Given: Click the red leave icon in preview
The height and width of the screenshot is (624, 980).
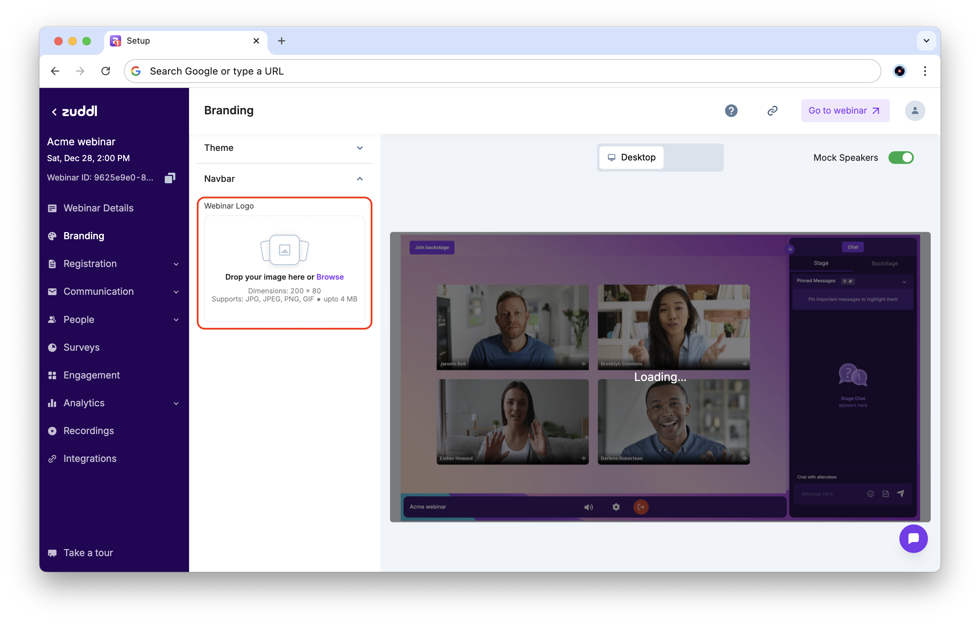Looking at the screenshot, I should tap(641, 507).
